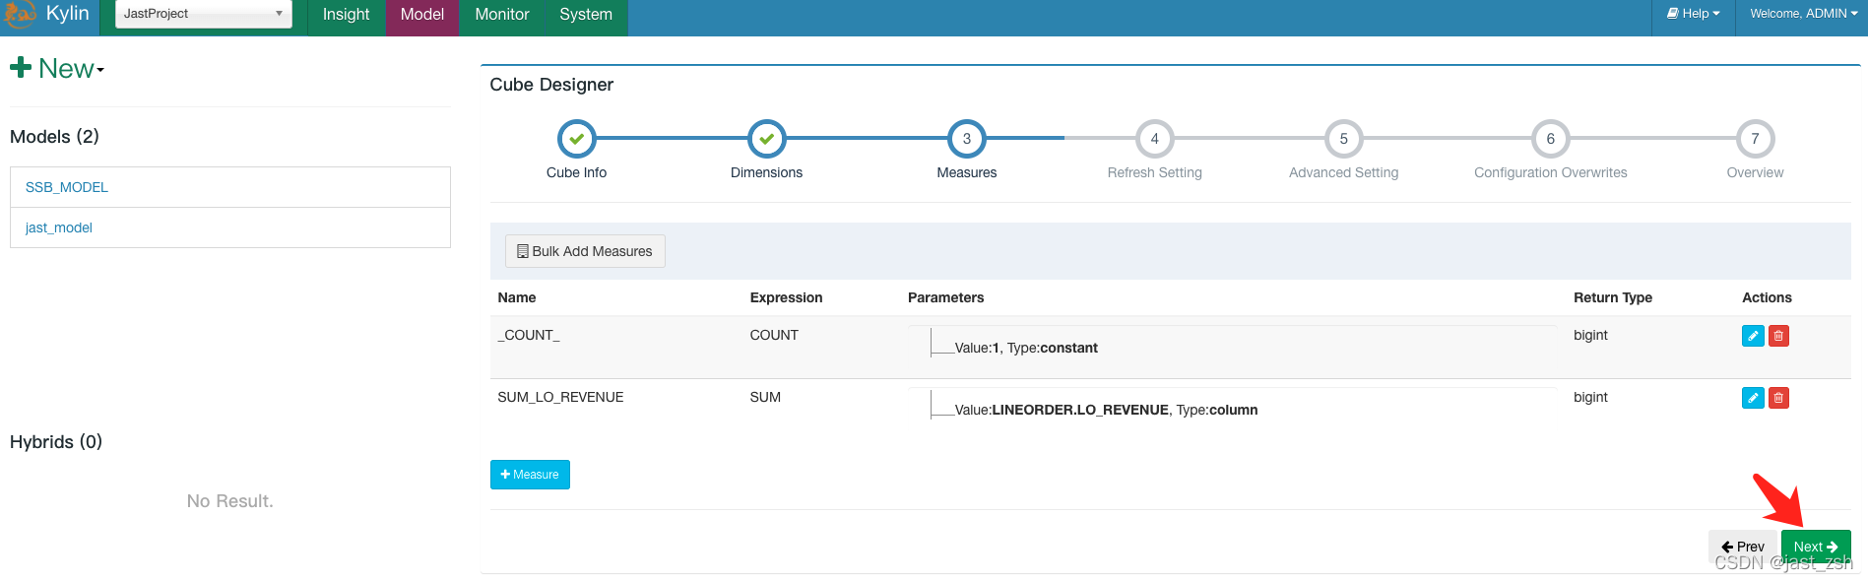Open the Welcome, ADMIN user menu
Screen dimensions: 1868x582
point(1804,14)
